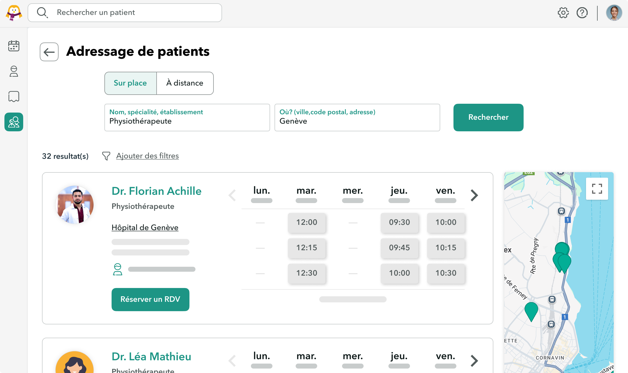Click the Adressage de patients heading
Screen dimensions: 628x373
tap(138, 52)
